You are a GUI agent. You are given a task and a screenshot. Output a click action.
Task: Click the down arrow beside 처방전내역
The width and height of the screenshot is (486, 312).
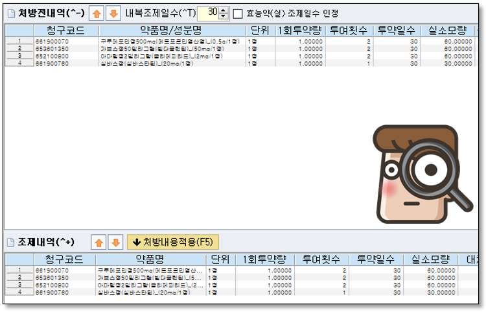pyautogui.click(x=111, y=14)
